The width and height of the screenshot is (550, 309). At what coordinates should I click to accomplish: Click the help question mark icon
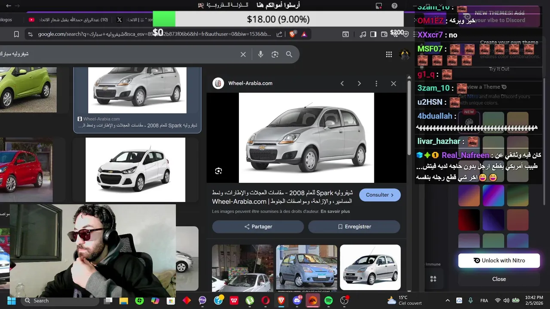click(394, 6)
